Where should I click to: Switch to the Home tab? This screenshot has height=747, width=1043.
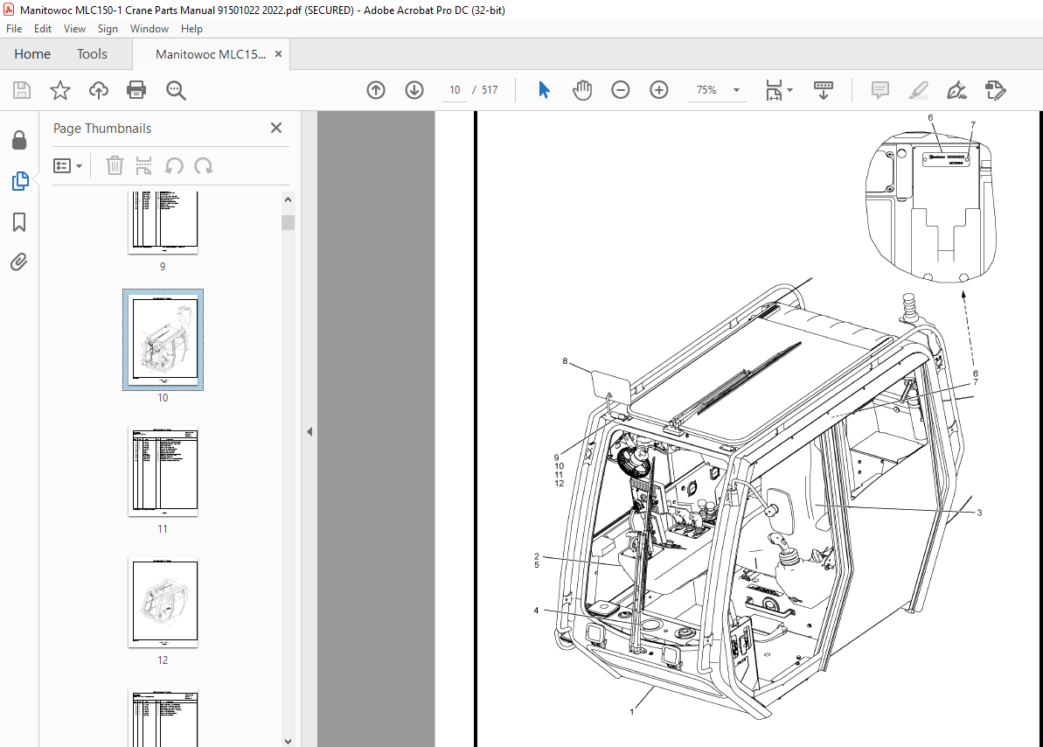tap(32, 54)
